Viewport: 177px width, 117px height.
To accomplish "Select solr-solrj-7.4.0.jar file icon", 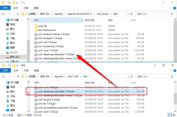I will point(36,112).
